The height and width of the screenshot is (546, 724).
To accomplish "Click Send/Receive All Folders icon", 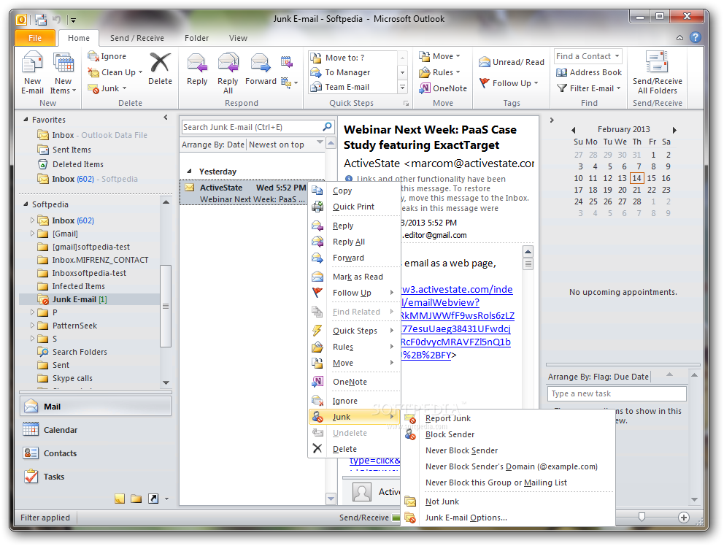I will 657,62.
